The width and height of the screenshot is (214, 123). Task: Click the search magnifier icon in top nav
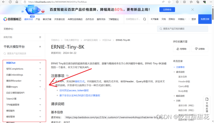pos(144,19)
